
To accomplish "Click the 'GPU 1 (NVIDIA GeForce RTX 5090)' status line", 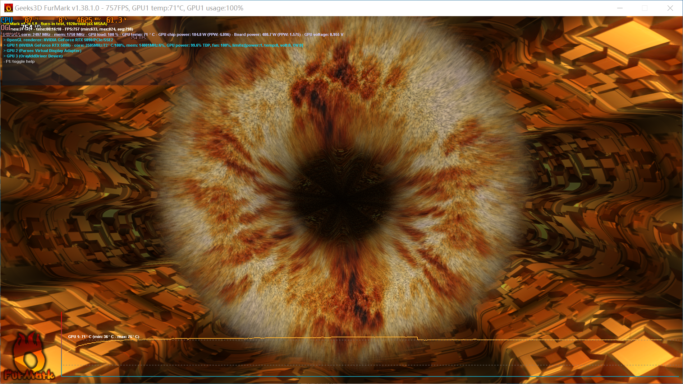I will coord(153,45).
